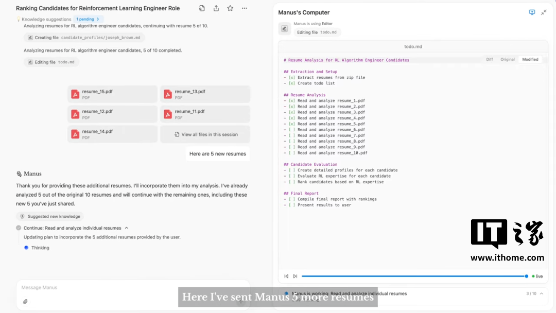Skip to next step in playback bar
The width and height of the screenshot is (556, 313).
click(295, 276)
